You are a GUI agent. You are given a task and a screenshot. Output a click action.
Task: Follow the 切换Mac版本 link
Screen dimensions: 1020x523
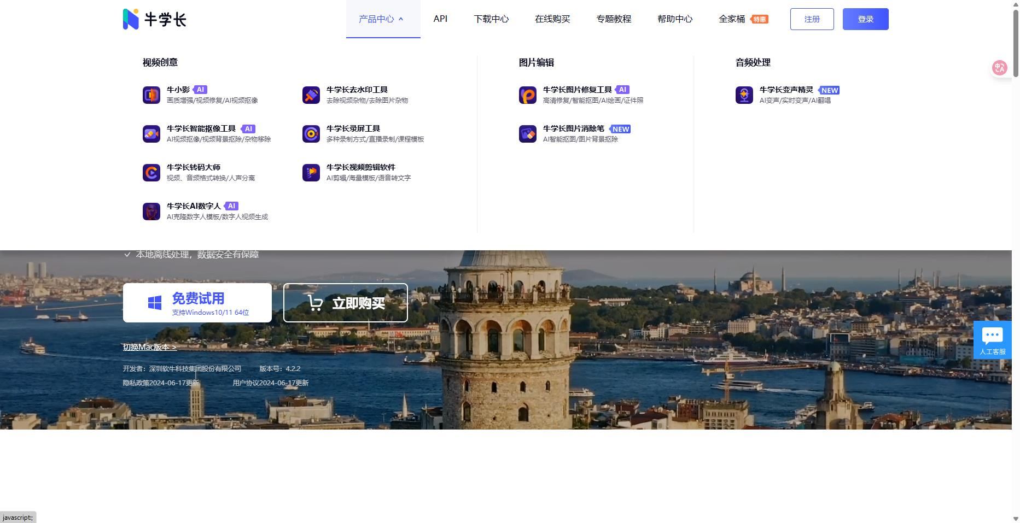coord(150,347)
